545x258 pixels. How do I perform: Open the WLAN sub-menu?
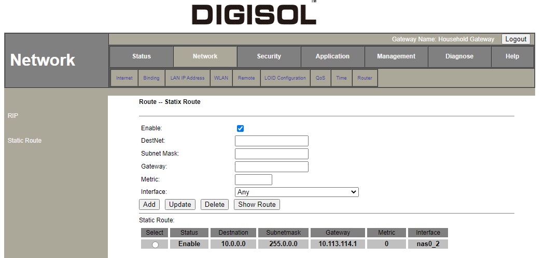pyautogui.click(x=221, y=78)
